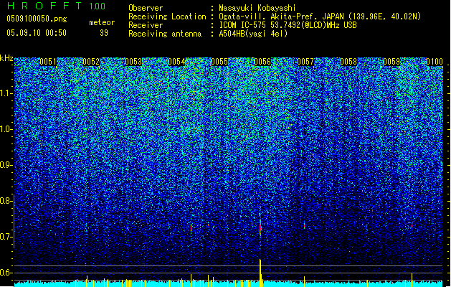451x287 pixels.
Task: Click the "Receiving Location" label
Action: [167, 17]
